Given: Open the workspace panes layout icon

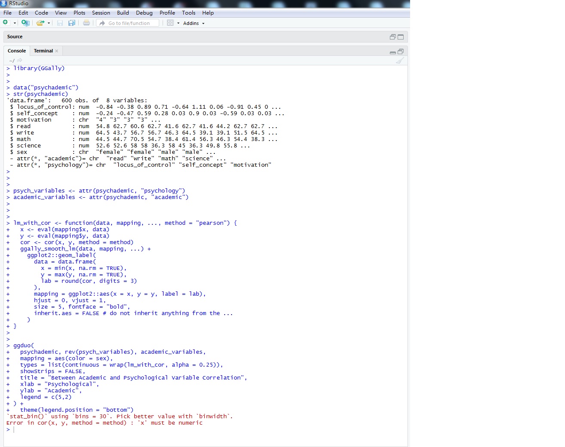Looking at the screenshot, I should pos(170,23).
